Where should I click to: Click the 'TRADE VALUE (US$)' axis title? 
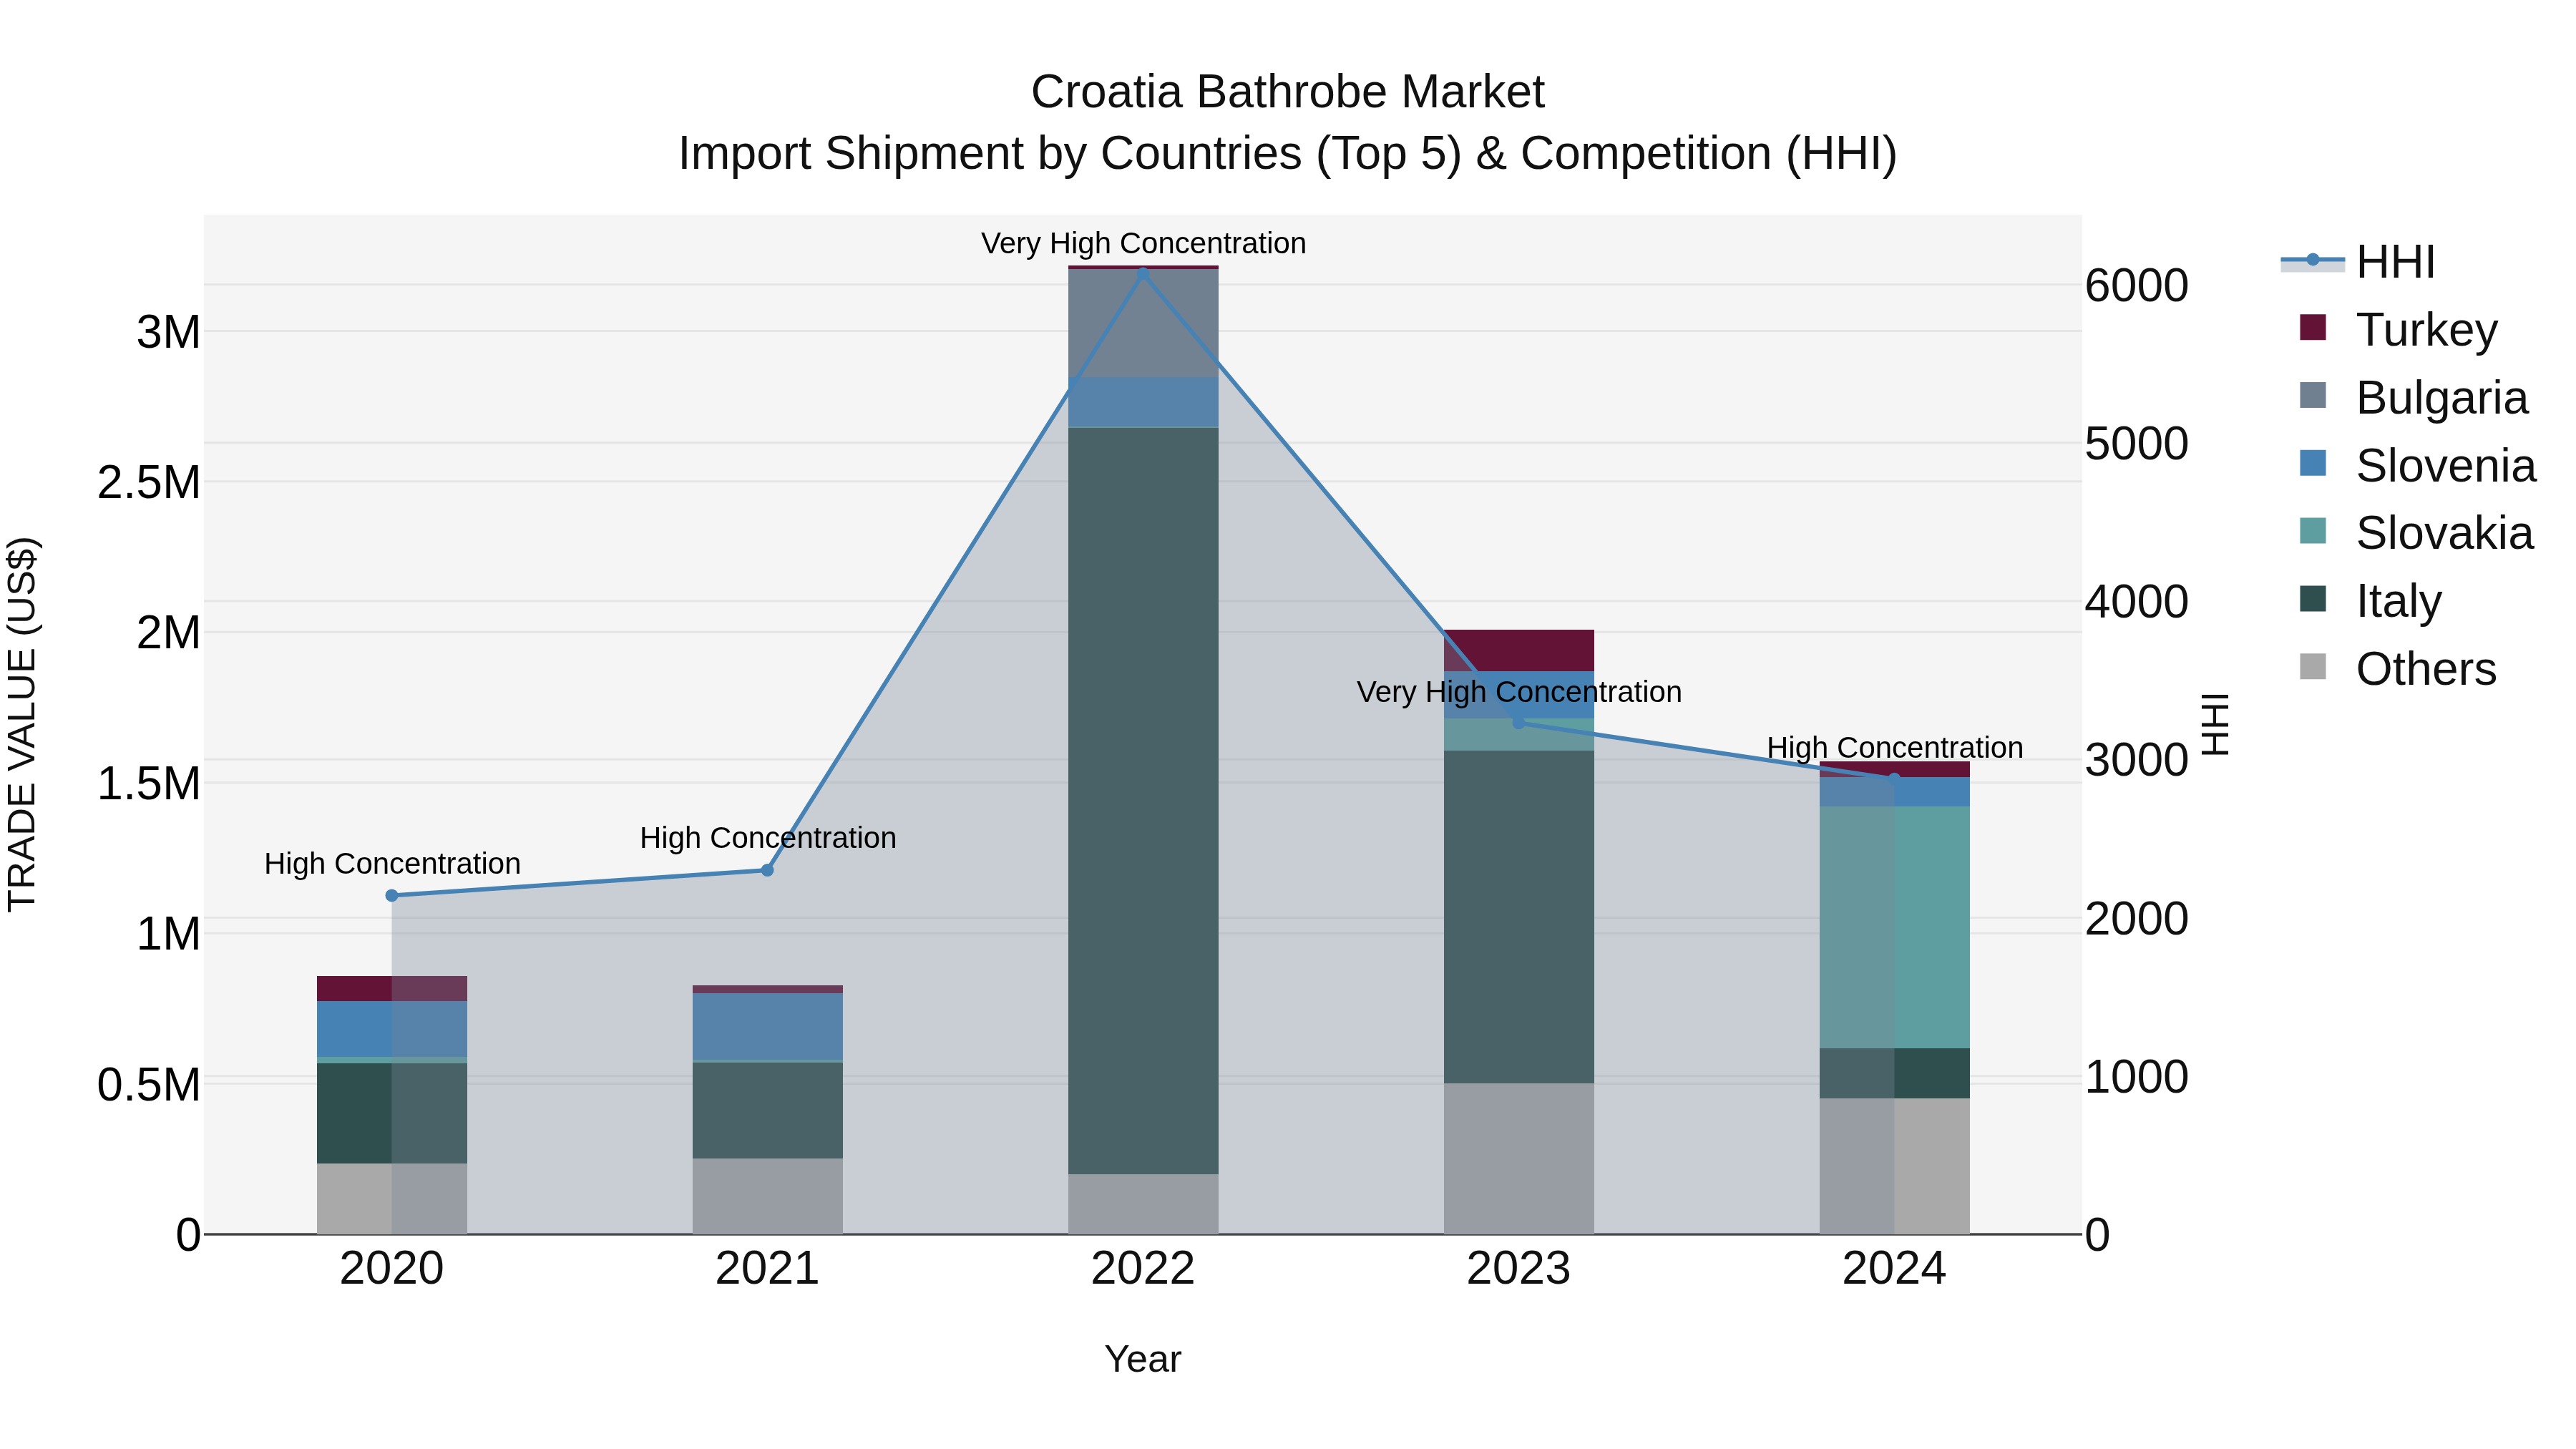tap(22, 725)
